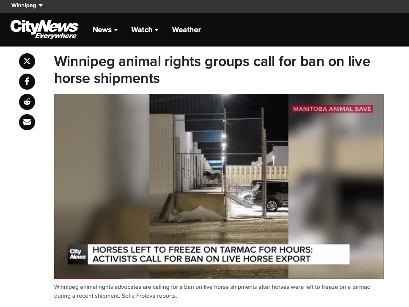Viewport: 409px width, 307px height.
Task: Play the horse shipment news video
Action: [x=219, y=186]
